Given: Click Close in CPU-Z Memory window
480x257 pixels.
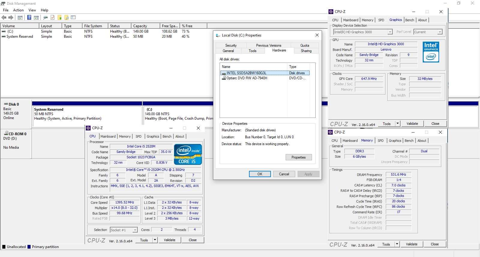Looking at the screenshot, I should (435, 244).
